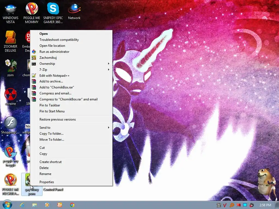Screen dimensions: 279x209
Task: Open Action Center red flag tray icon
Action: coord(238,205)
